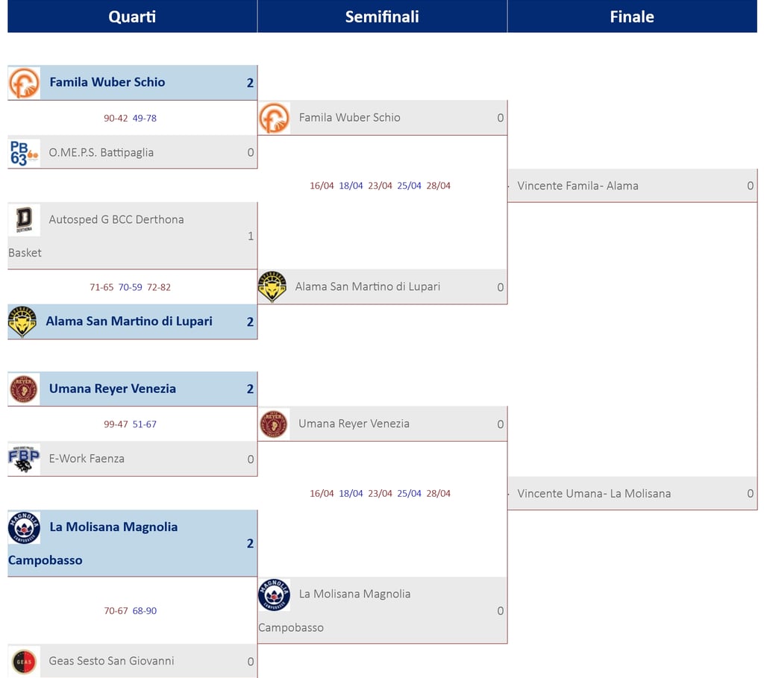Click the FBP E-Work Faenza logo
Screen dimensions: 764x678
pos(24,459)
